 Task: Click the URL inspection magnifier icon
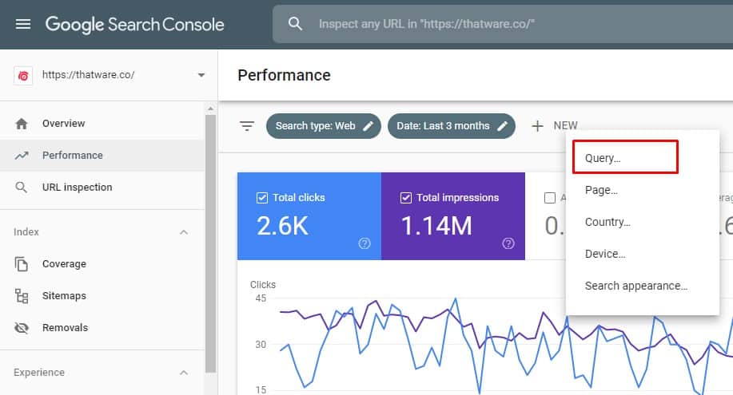pyautogui.click(x=21, y=188)
